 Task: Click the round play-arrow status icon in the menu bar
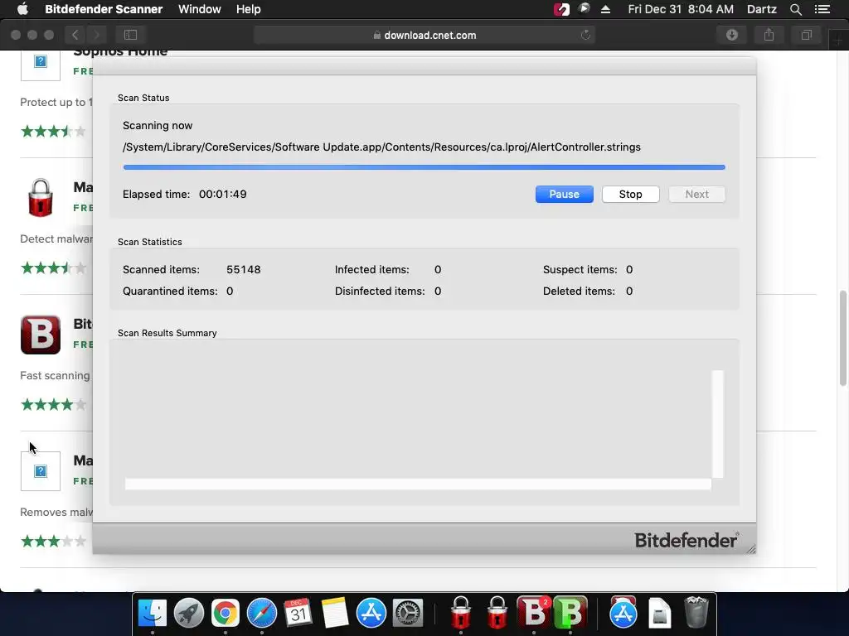(584, 8)
